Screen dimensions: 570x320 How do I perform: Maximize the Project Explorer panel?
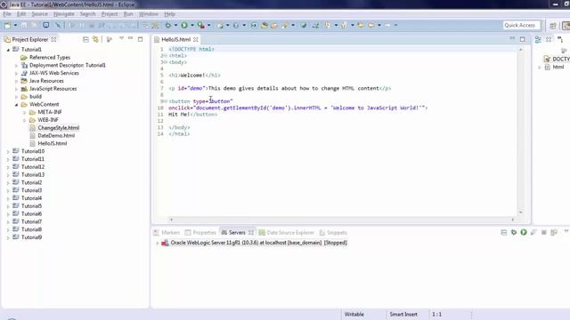[141, 39]
